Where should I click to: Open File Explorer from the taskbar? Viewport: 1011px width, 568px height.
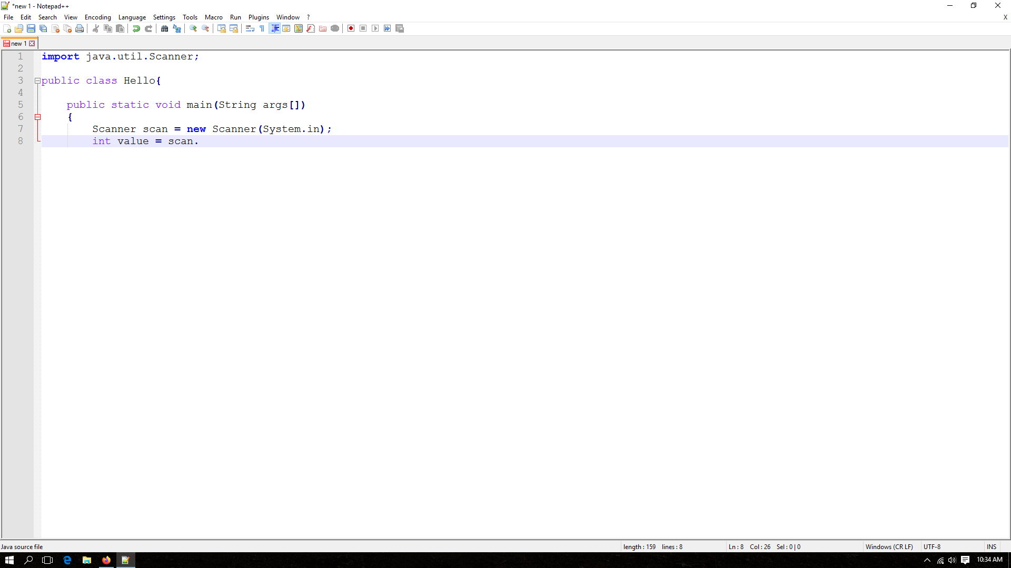[x=87, y=560]
